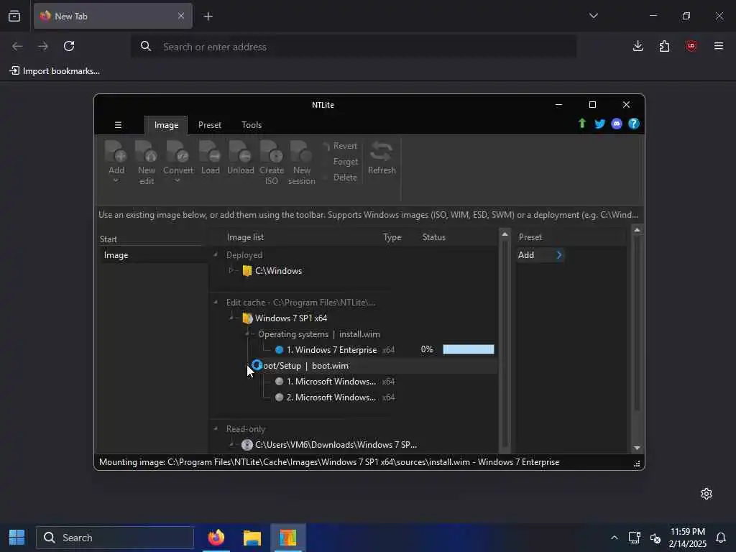Open the Windows Start menu
The image size is (736, 552).
(x=17, y=538)
